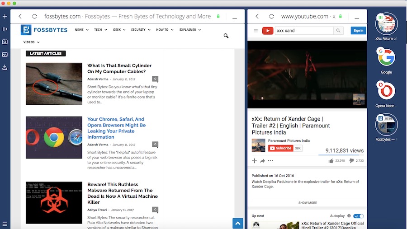Open the sidebar hamburger menu at the bottom left
This screenshot has width=407, height=229.
coord(5,224)
